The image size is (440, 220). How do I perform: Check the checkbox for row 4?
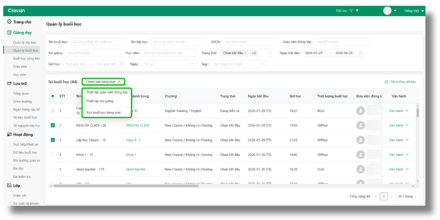click(53, 155)
